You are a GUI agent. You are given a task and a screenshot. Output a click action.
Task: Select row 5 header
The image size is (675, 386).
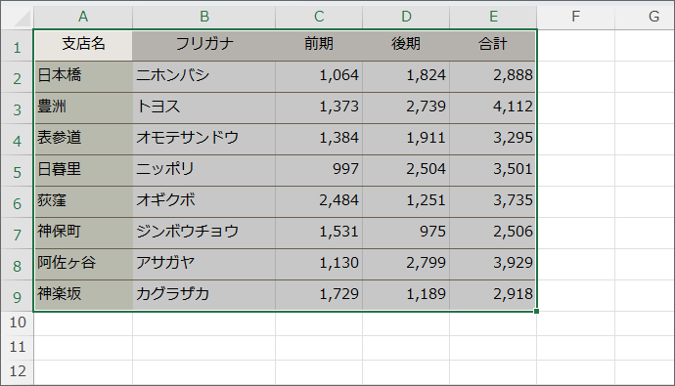coord(18,171)
